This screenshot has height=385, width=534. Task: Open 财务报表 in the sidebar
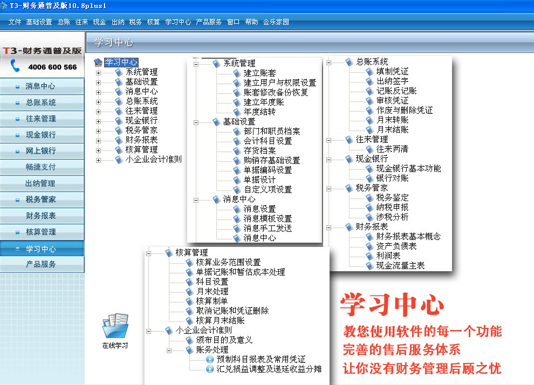42,216
